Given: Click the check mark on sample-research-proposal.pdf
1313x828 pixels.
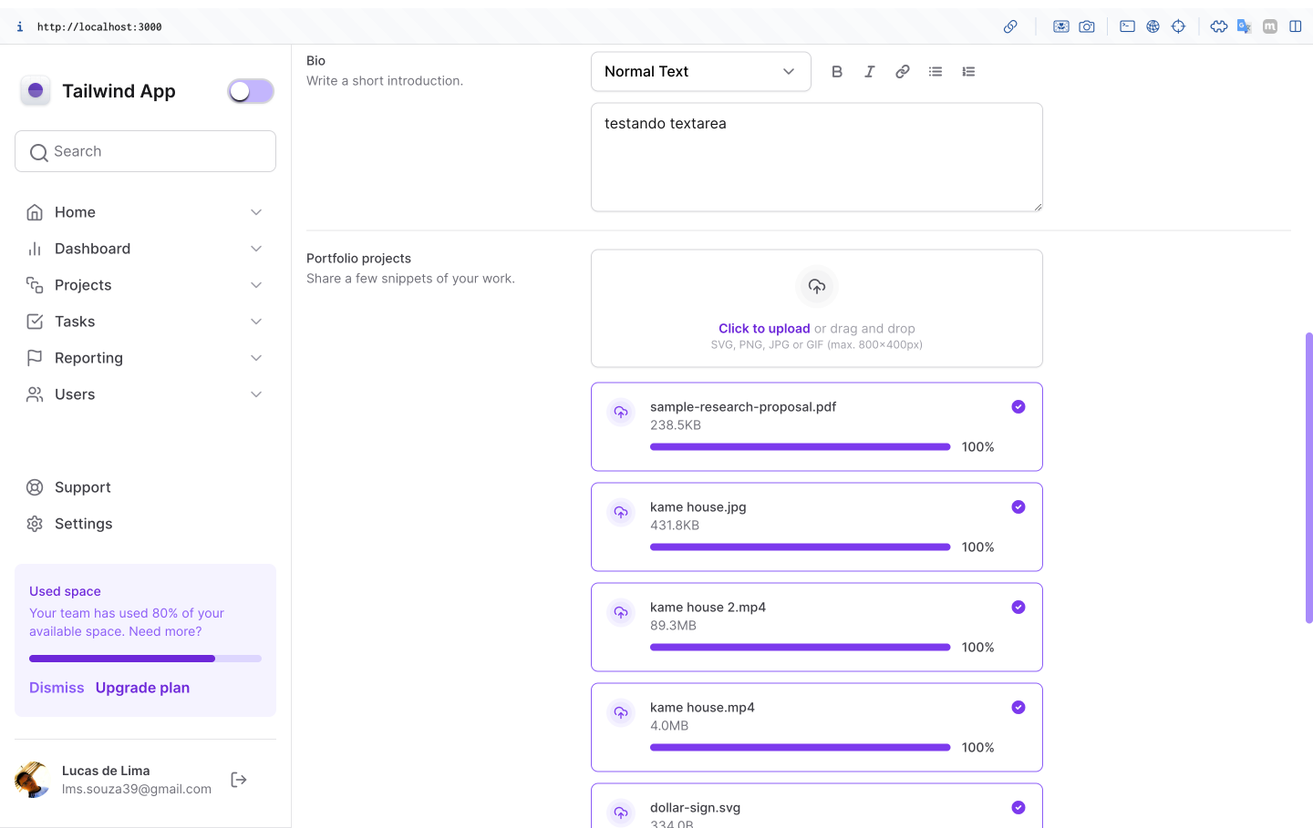Looking at the screenshot, I should 1018,407.
